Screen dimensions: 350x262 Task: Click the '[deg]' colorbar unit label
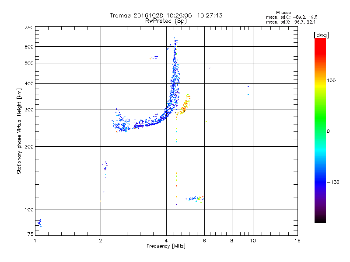click(x=321, y=35)
